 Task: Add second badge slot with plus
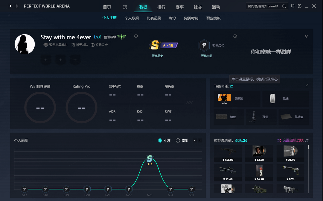pos(60,60)
